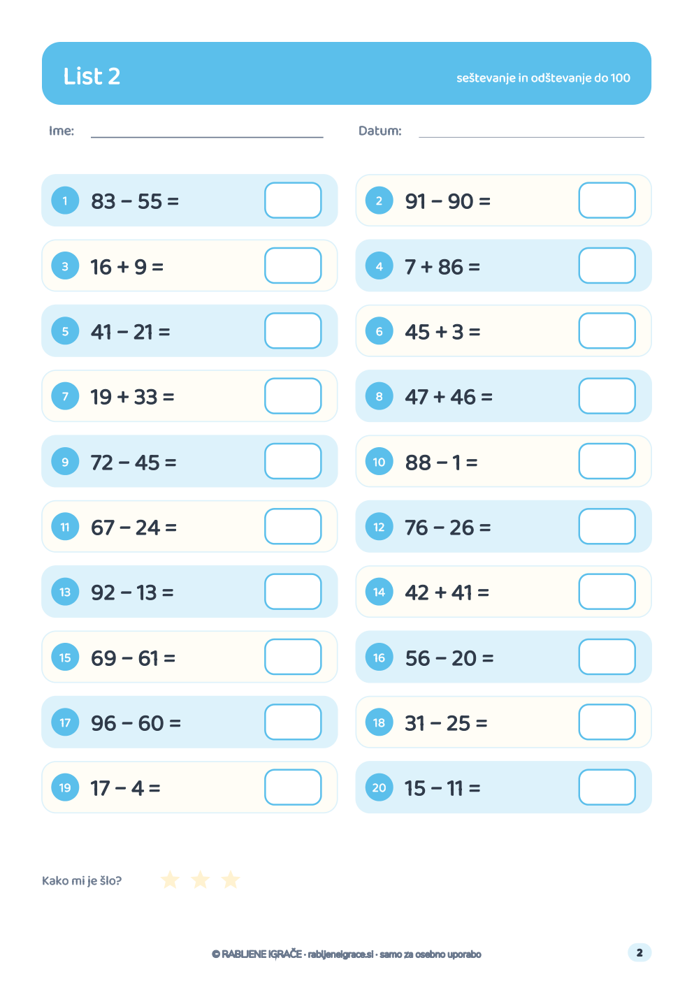Click the second rating star
This screenshot has width=694, height=981.
click(x=201, y=880)
